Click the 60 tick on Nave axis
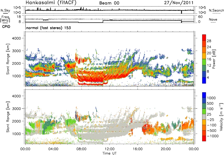This screenshot has height=155, width=224. point(200,17)
